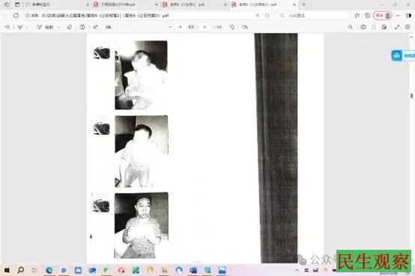Click the page number input field
The image size is (415, 276).
click(x=205, y=27)
